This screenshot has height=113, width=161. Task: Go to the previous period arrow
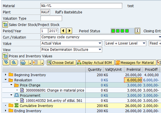tap(63, 31)
